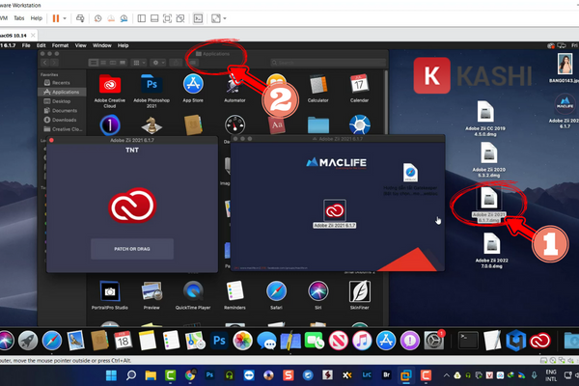Select Adobe Zii 2020 5.3.2.dmg on desktop
Viewport: 579px width, 386px height.
click(489, 159)
